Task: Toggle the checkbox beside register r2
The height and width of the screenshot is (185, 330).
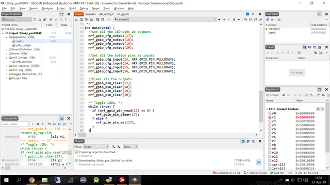Action: tap(270, 121)
